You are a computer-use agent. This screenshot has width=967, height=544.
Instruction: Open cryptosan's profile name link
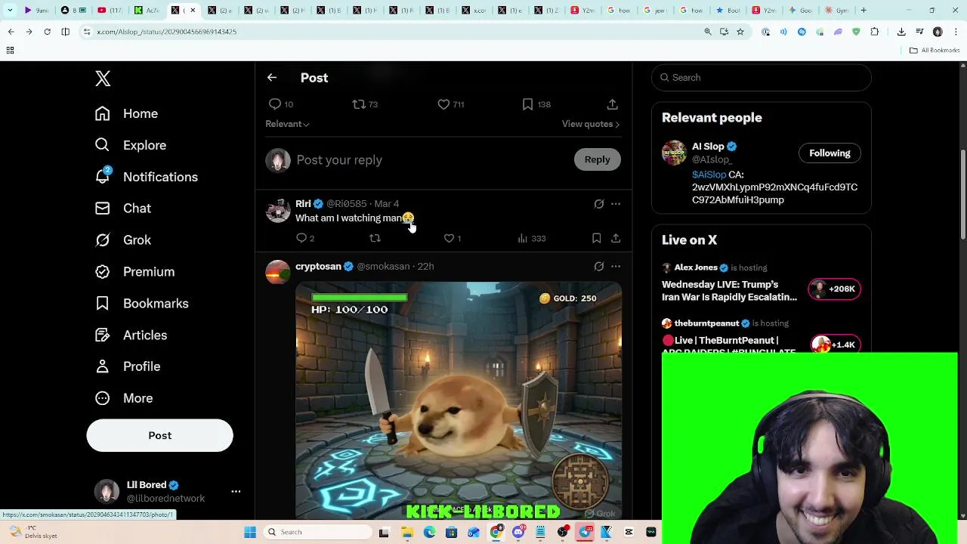pyautogui.click(x=318, y=267)
